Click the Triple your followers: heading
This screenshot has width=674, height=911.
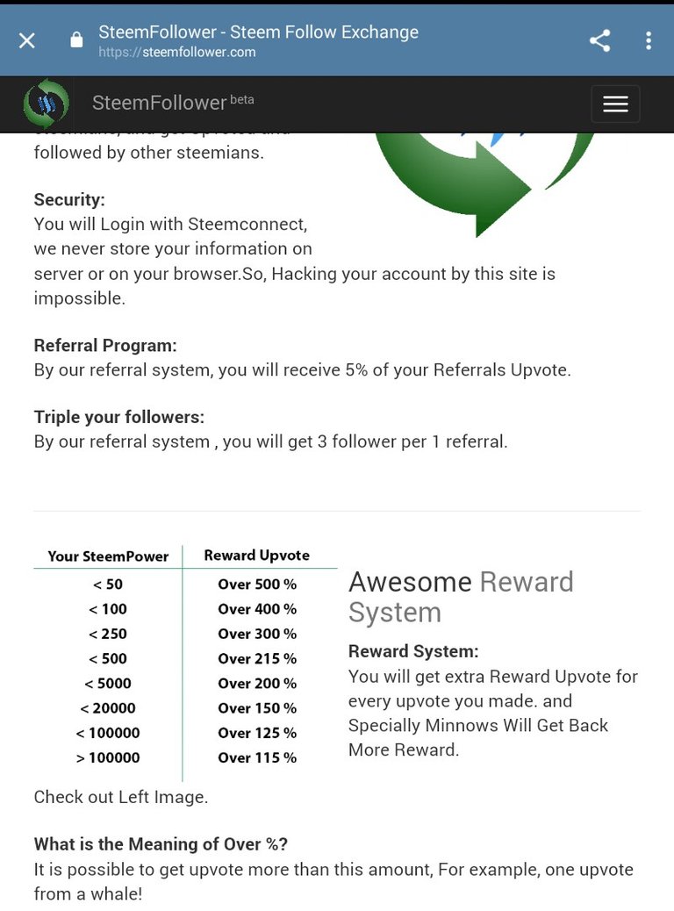click(x=119, y=417)
